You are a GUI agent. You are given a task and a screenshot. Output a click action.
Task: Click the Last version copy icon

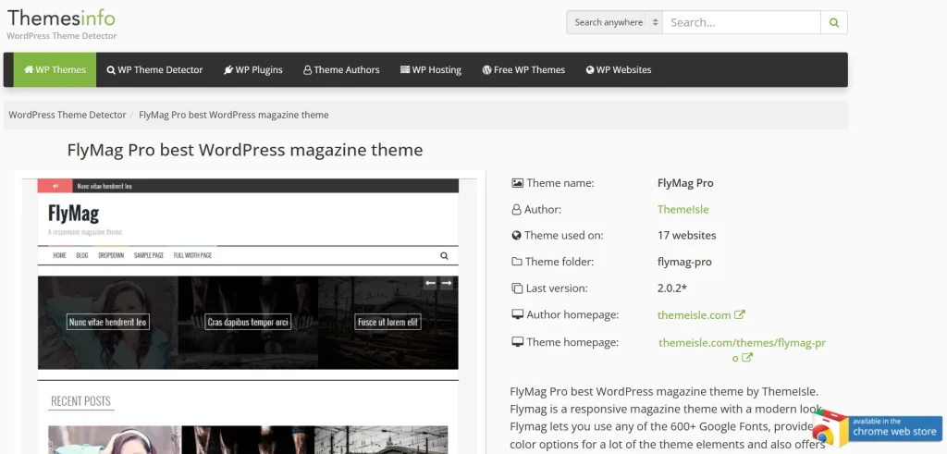pyautogui.click(x=517, y=288)
